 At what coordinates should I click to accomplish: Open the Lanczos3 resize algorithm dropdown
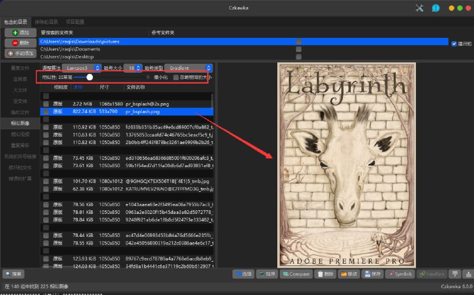coord(82,68)
